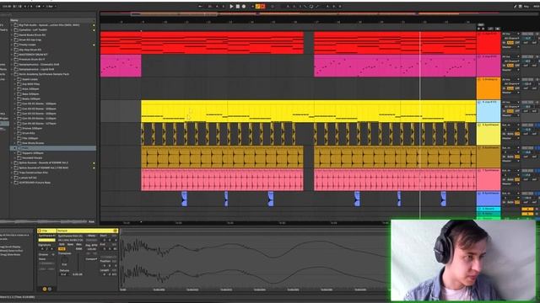
Task: Open the MASTERKOV DRUM KIT folder
Action: click(x=33, y=55)
